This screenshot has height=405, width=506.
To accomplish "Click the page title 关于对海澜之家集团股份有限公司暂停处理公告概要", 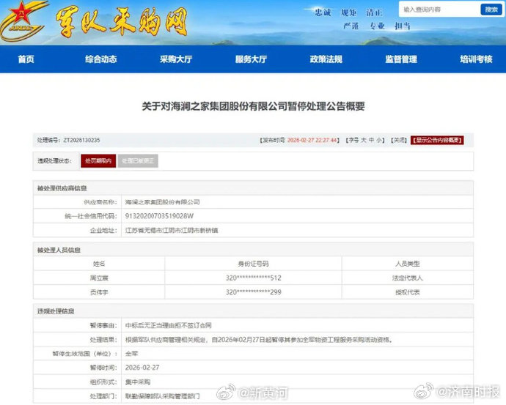I will point(253,106).
